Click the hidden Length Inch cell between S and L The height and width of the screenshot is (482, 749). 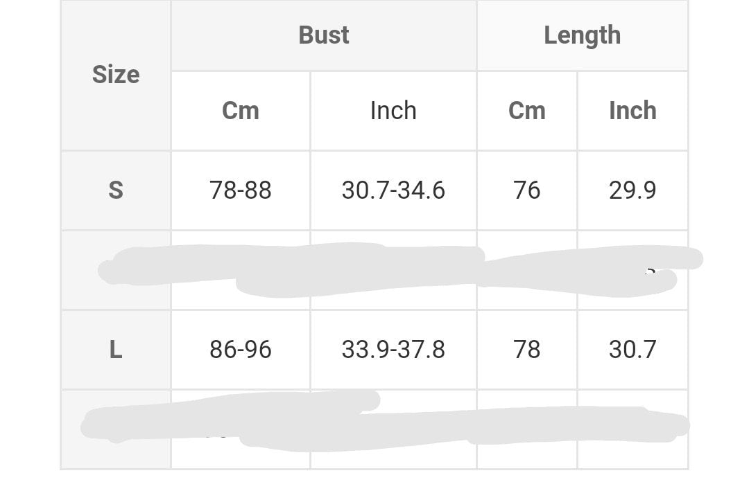click(632, 270)
